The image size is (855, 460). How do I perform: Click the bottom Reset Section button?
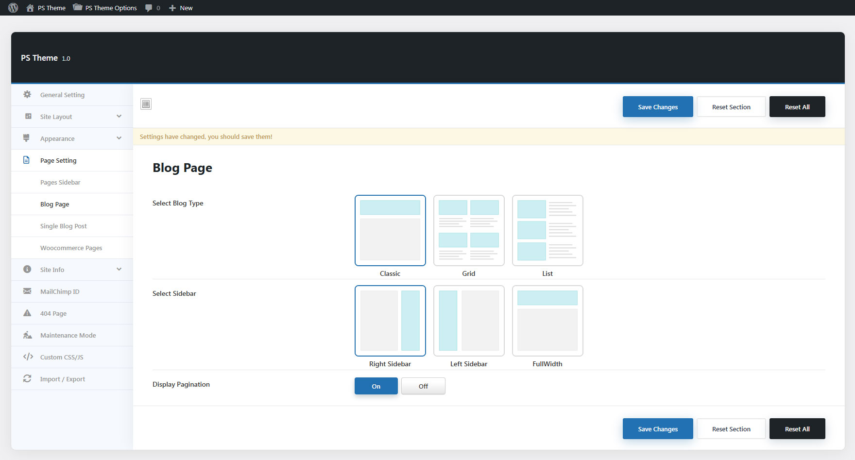731,429
